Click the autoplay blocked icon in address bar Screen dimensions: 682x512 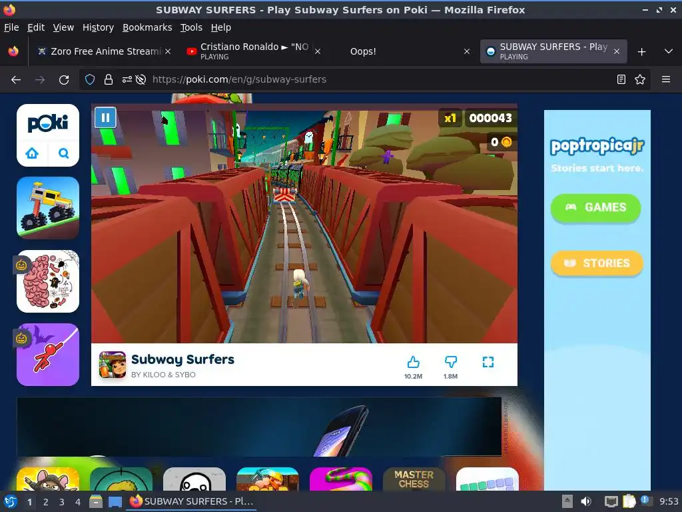click(x=141, y=80)
